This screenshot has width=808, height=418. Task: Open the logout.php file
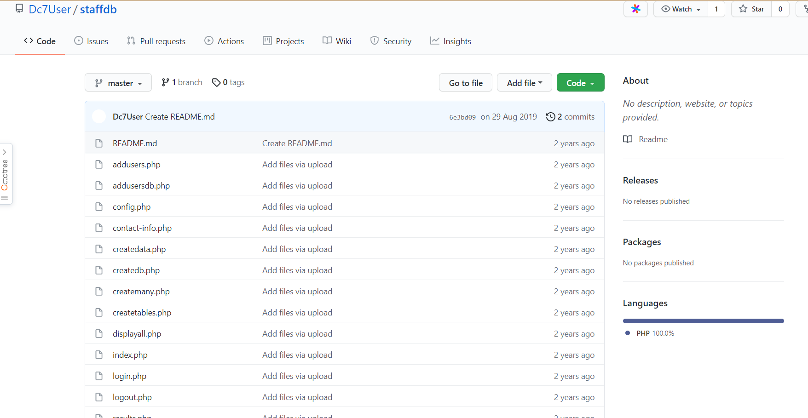coord(132,397)
